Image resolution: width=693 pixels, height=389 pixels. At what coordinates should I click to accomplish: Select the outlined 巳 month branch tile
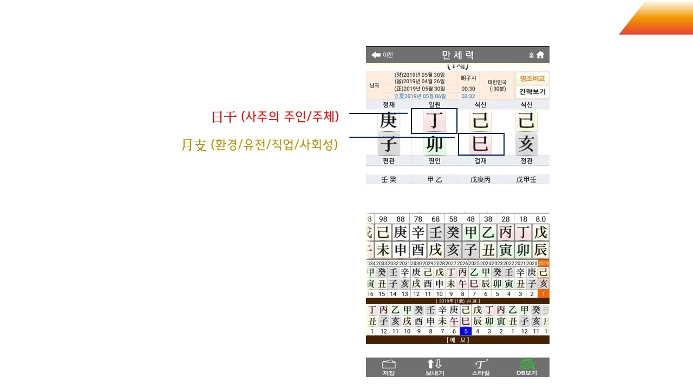(480, 144)
